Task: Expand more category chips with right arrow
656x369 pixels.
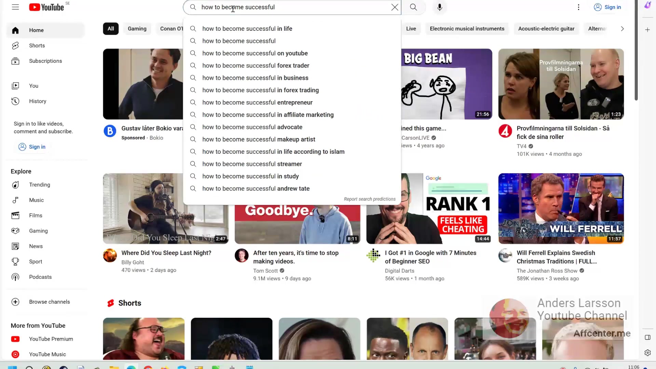Action: pyautogui.click(x=622, y=29)
